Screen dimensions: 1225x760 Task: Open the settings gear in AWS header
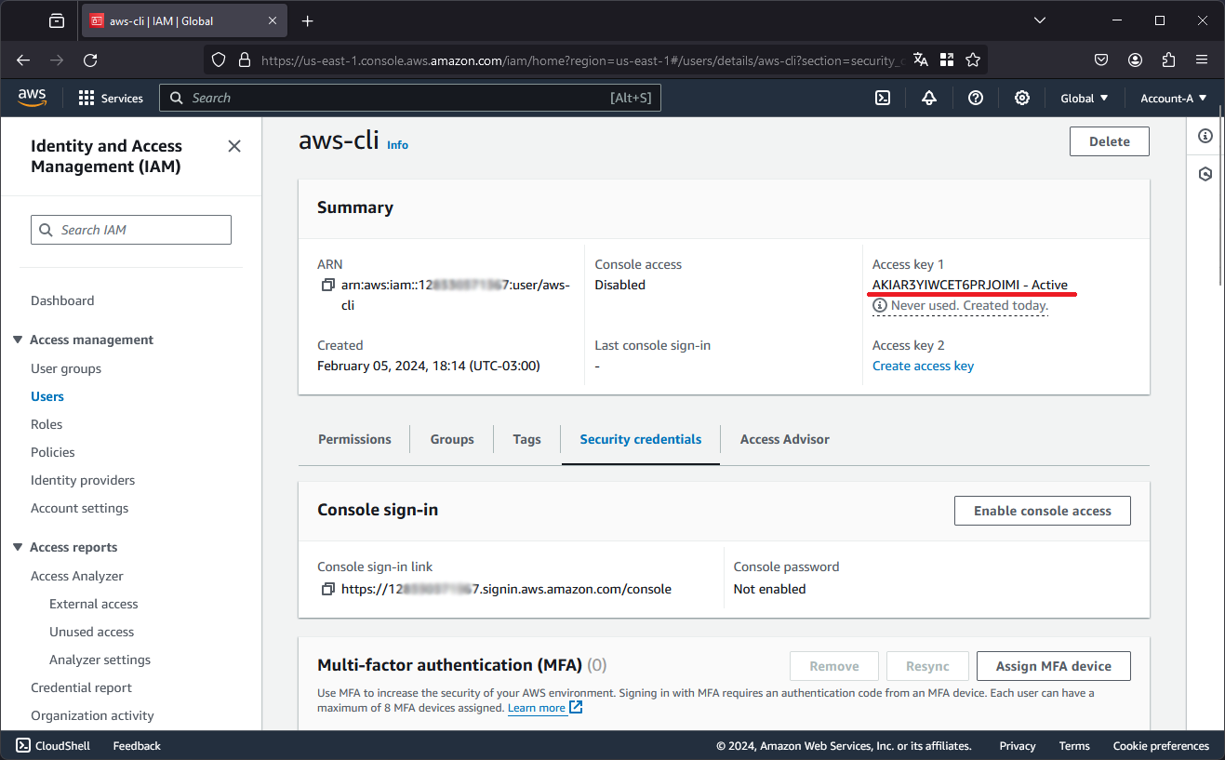coord(1022,98)
